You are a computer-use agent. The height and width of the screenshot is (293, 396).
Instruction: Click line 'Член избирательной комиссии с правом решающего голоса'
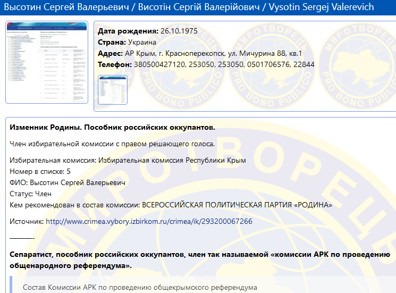click(112, 144)
